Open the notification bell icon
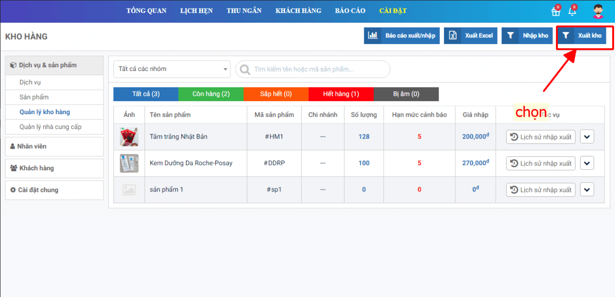Screen dimensions: 615x297 pyautogui.click(x=572, y=12)
